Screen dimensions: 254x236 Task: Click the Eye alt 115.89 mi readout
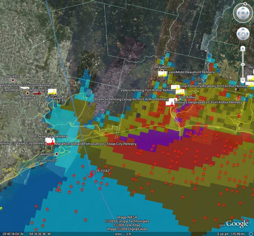tap(231, 234)
